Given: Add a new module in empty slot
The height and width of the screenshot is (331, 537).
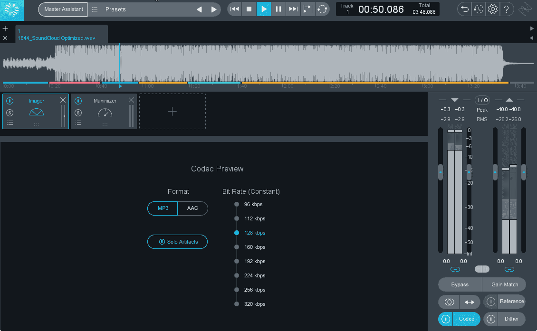Looking at the screenshot, I should click(172, 111).
